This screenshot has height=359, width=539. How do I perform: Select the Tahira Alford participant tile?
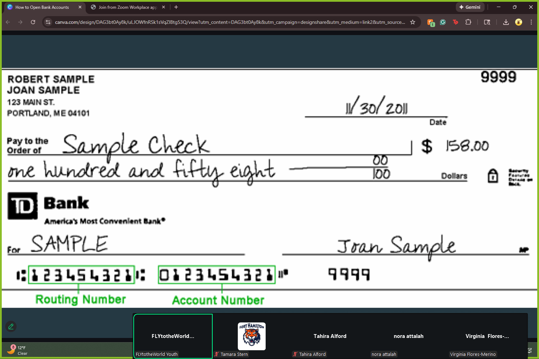[330, 336]
